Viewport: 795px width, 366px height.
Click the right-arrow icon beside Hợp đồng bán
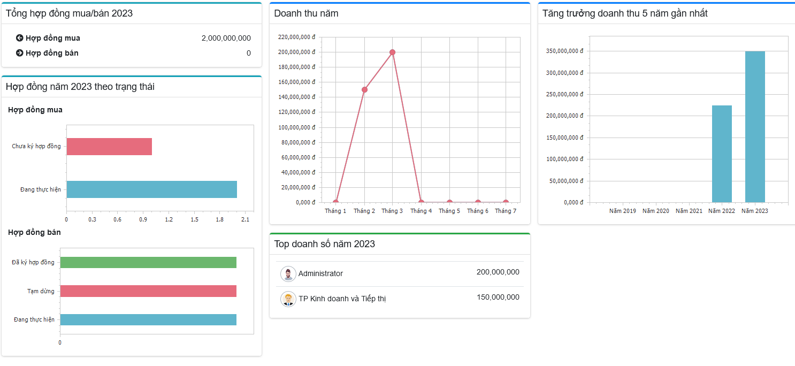coord(20,53)
